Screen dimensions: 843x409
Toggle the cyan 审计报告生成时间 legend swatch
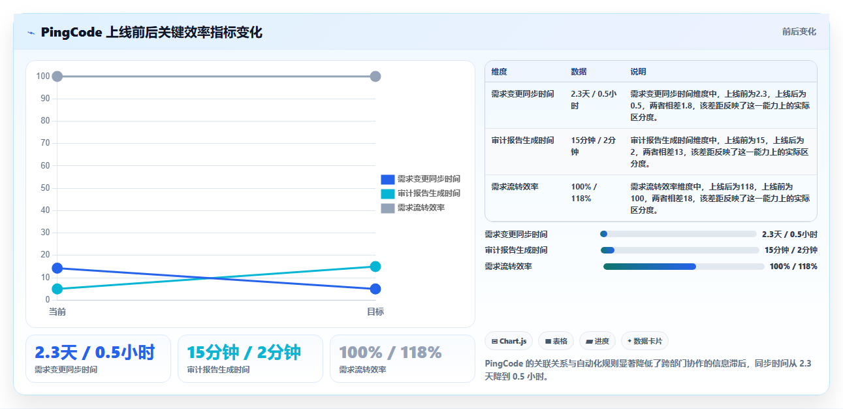coord(388,193)
